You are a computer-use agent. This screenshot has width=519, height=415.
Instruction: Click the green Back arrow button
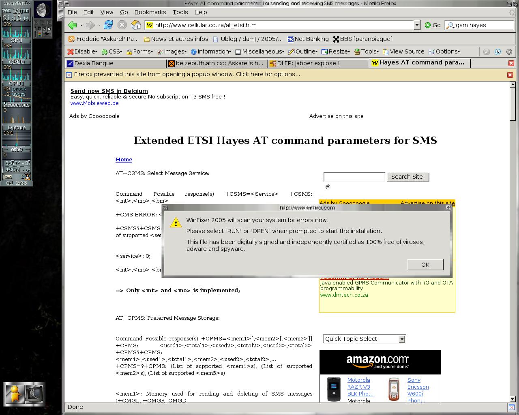click(x=72, y=25)
